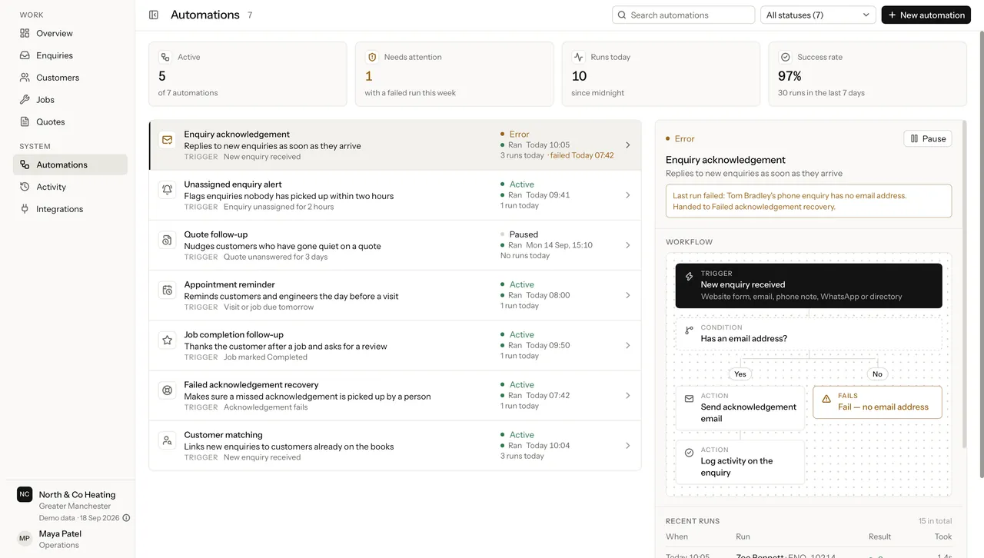
Task: Go to Integrations
Action: [x=70, y=209]
